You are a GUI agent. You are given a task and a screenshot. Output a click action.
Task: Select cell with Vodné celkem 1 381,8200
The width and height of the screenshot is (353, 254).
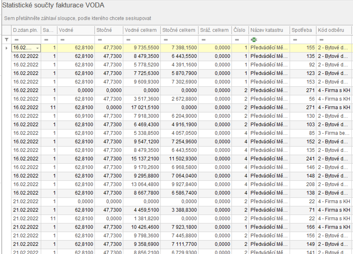coord(142,219)
